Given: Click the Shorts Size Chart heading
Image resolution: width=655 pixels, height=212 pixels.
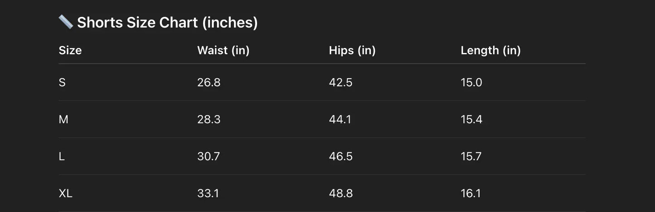Looking at the screenshot, I should tap(167, 22).
